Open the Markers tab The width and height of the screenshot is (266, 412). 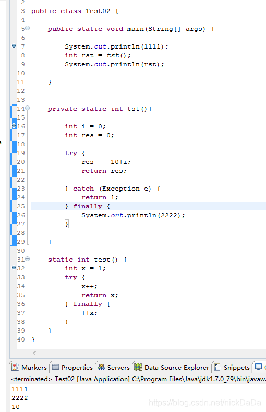[x=29, y=367]
